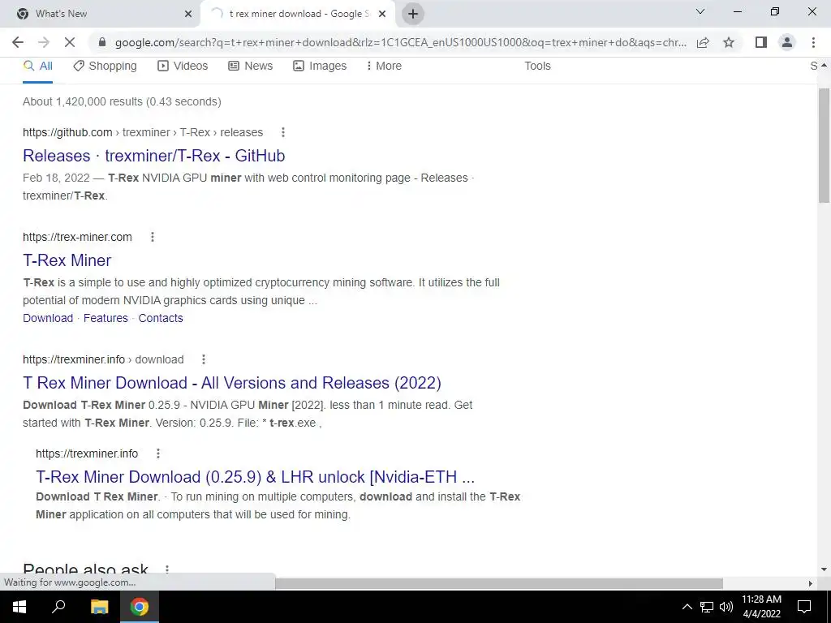The width and height of the screenshot is (831, 623).
Task: Open Windows taskbar search
Action: coord(58,607)
